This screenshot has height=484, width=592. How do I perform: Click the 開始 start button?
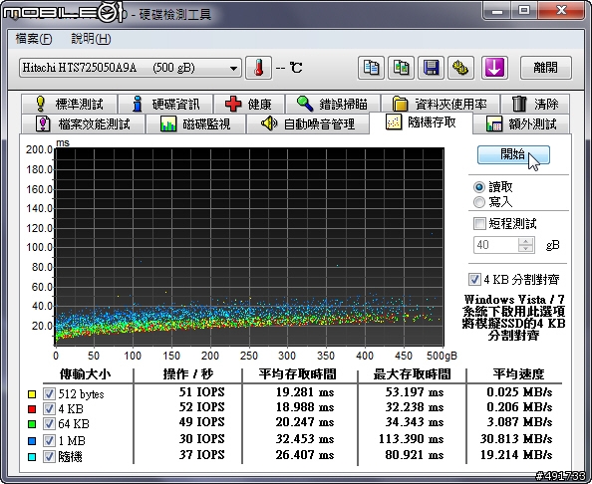point(513,154)
